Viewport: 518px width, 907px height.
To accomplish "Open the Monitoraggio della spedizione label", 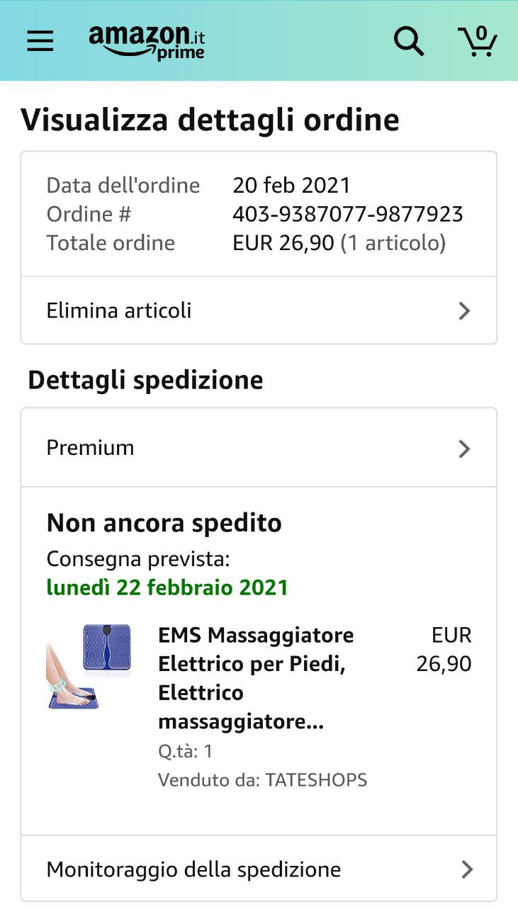I will coord(193,869).
